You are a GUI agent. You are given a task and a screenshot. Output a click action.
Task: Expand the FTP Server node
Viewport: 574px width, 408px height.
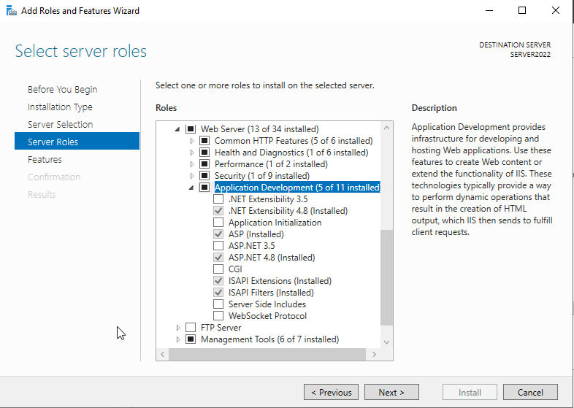178,328
